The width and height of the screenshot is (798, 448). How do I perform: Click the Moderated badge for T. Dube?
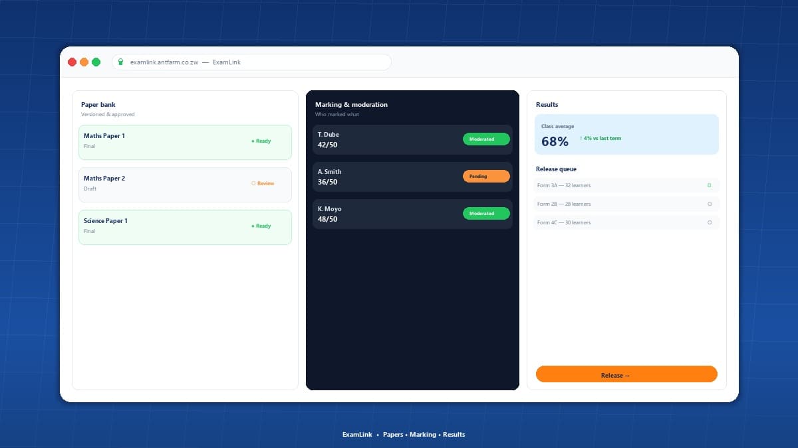point(486,139)
